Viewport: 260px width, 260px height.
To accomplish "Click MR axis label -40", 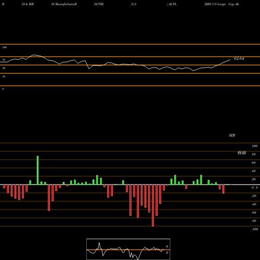I will coord(254,204).
